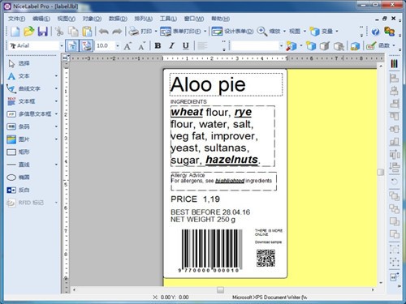Toggle the TrueType fonts filter button
Screen dimensions: 406x304
pos(72,45)
